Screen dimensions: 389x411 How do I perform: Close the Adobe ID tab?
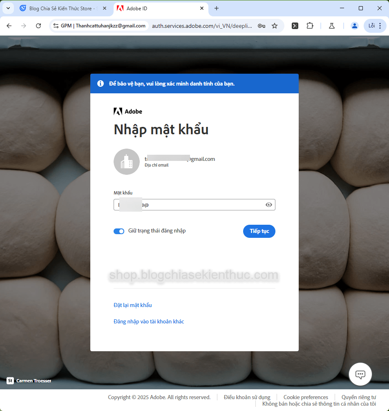pos(202,8)
